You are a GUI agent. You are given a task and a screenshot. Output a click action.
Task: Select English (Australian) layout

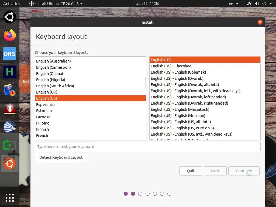90,61
